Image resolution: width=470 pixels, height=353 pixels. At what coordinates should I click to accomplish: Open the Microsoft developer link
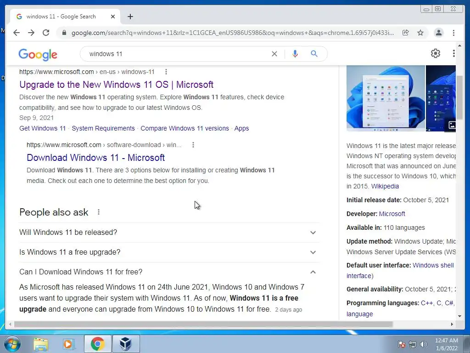[x=392, y=214]
